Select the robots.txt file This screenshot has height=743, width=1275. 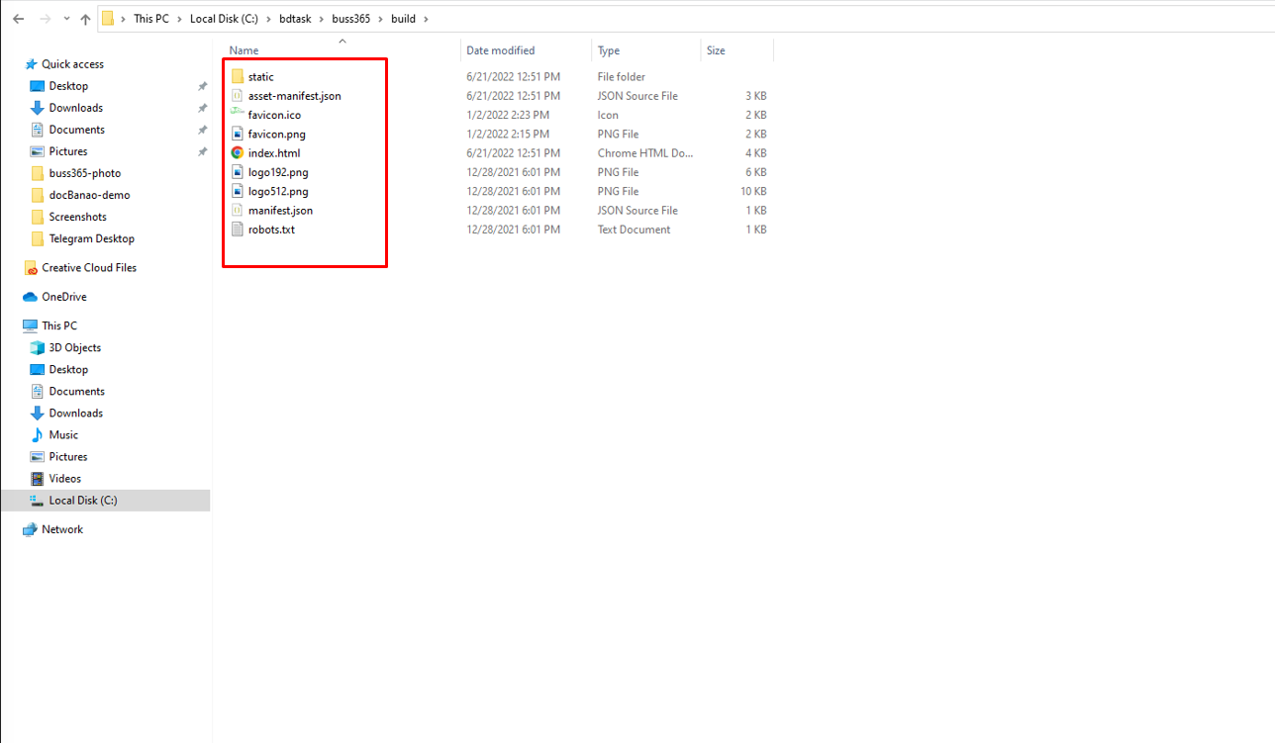pos(271,230)
